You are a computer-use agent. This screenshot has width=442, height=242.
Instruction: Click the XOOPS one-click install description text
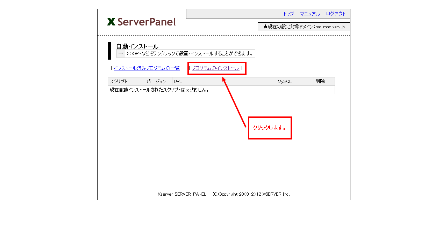click(190, 53)
